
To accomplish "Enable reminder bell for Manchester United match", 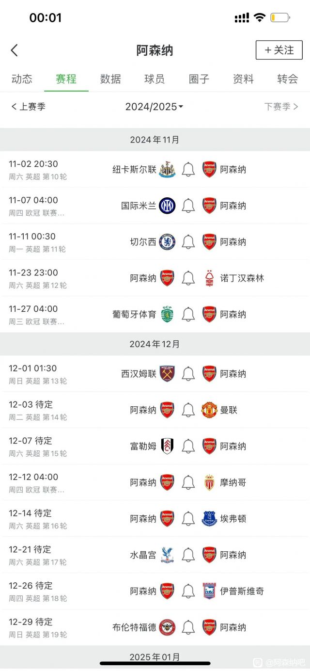I will pyautogui.click(x=188, y=410).
